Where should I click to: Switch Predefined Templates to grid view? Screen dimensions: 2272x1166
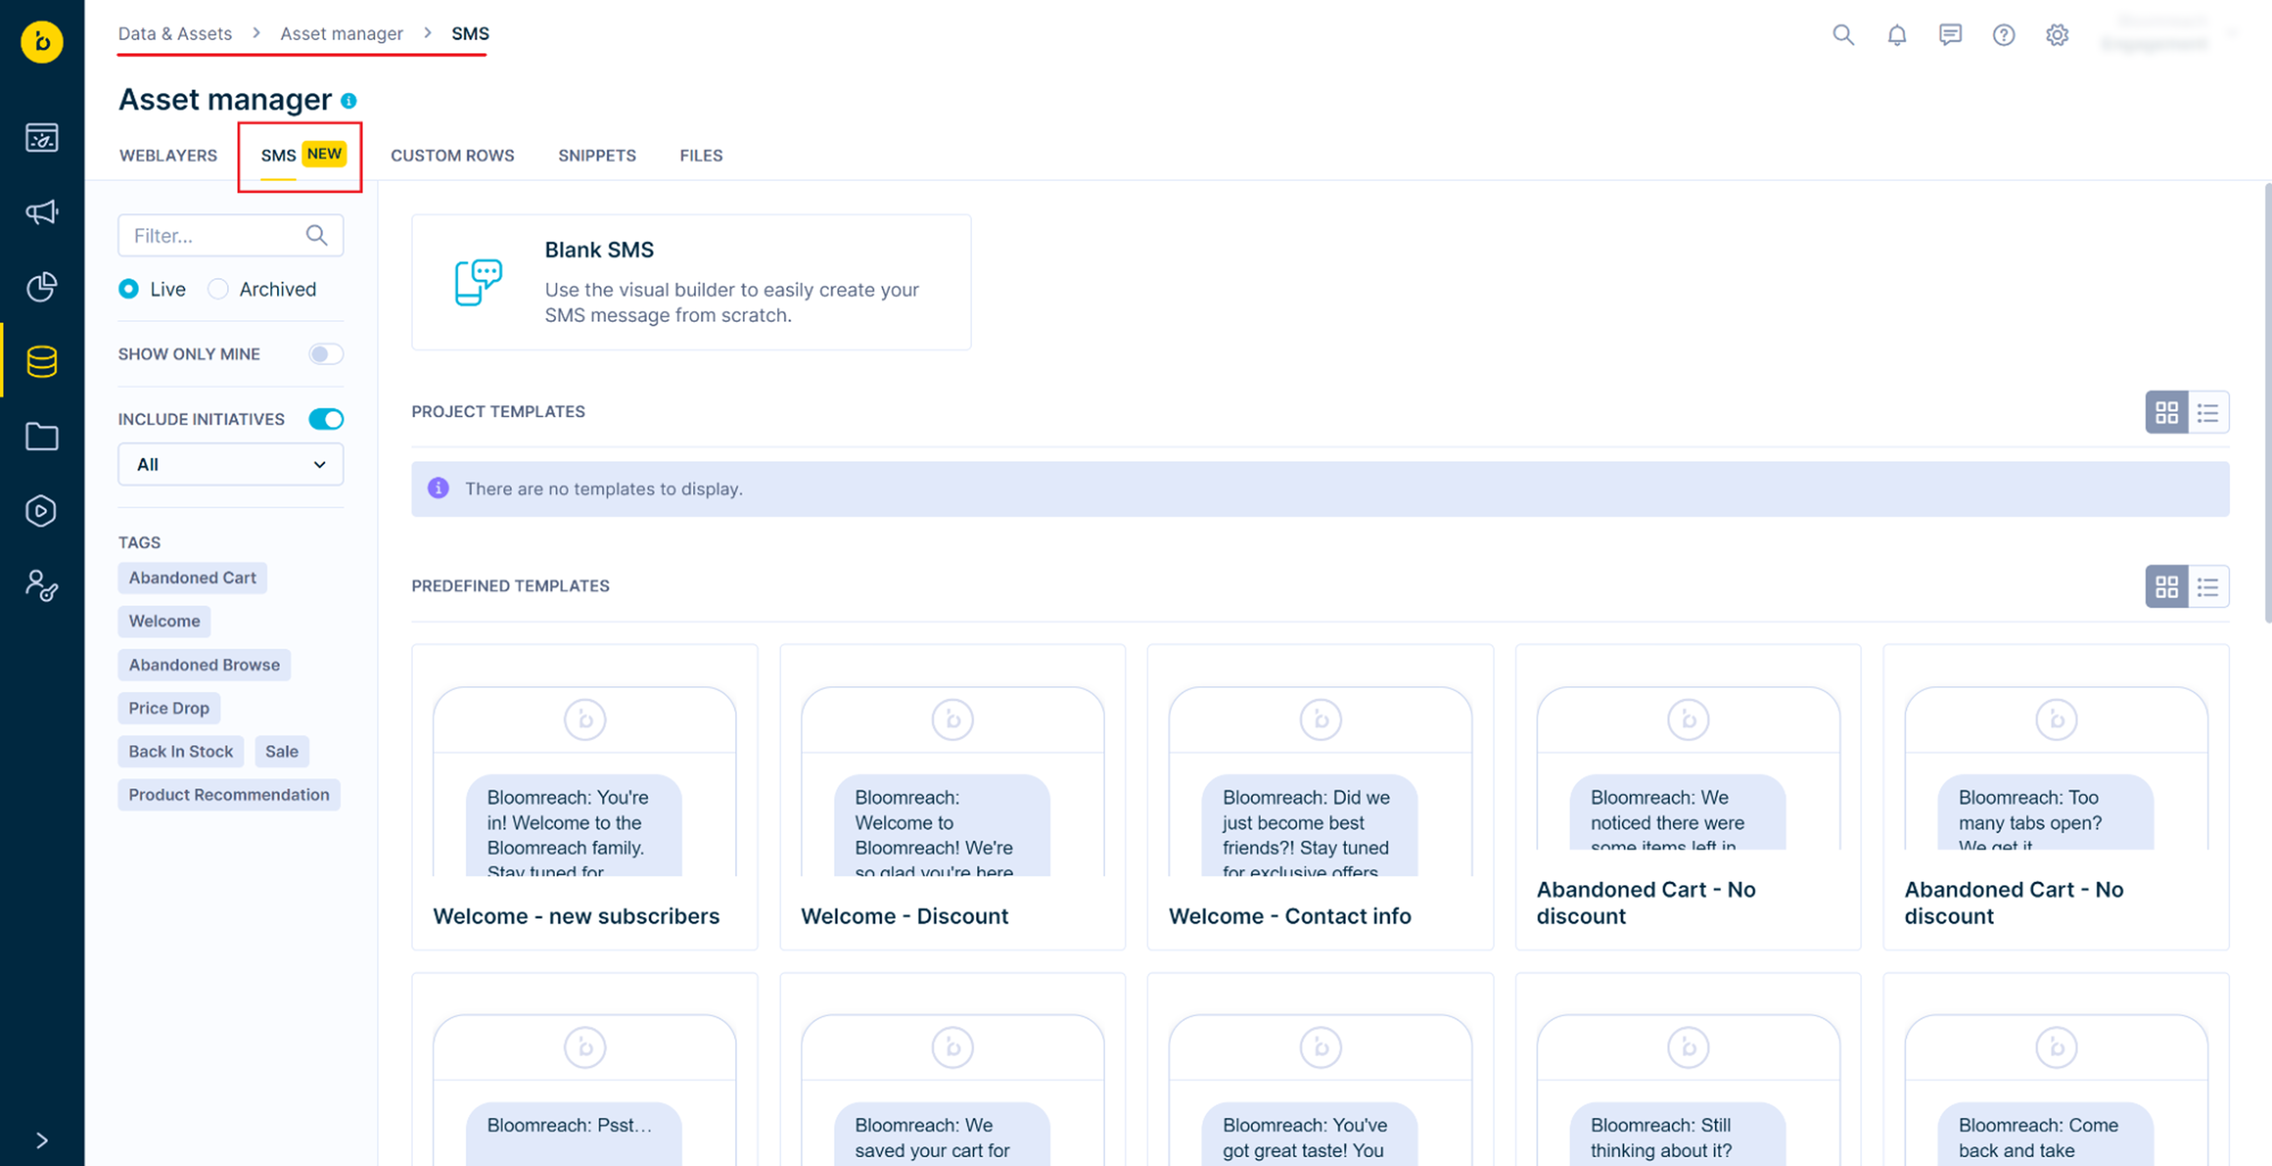click(2166, 586)
